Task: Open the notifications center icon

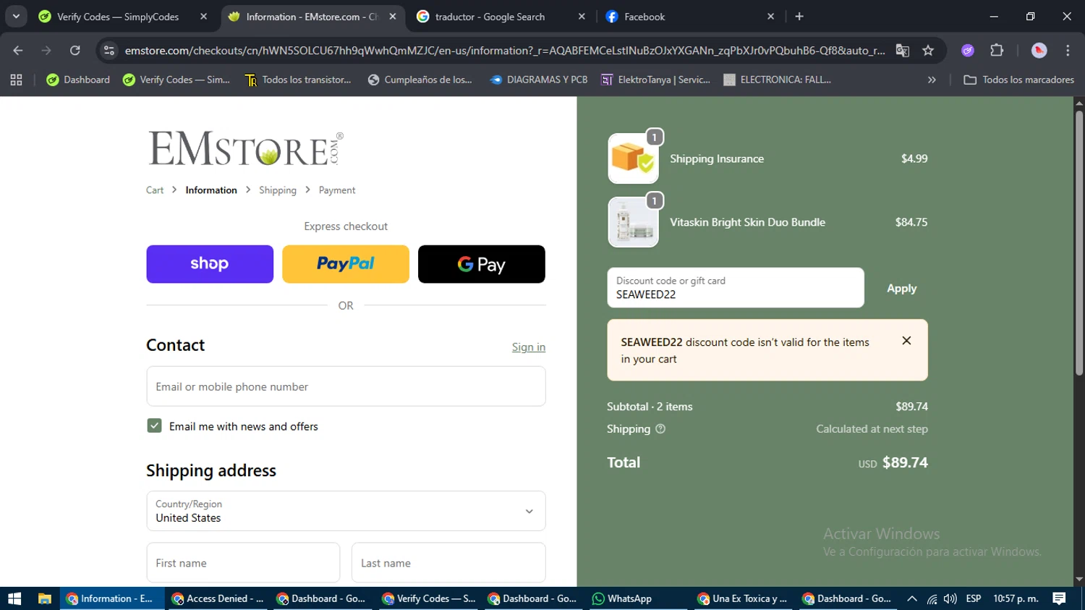Action: coord(1059,598)
